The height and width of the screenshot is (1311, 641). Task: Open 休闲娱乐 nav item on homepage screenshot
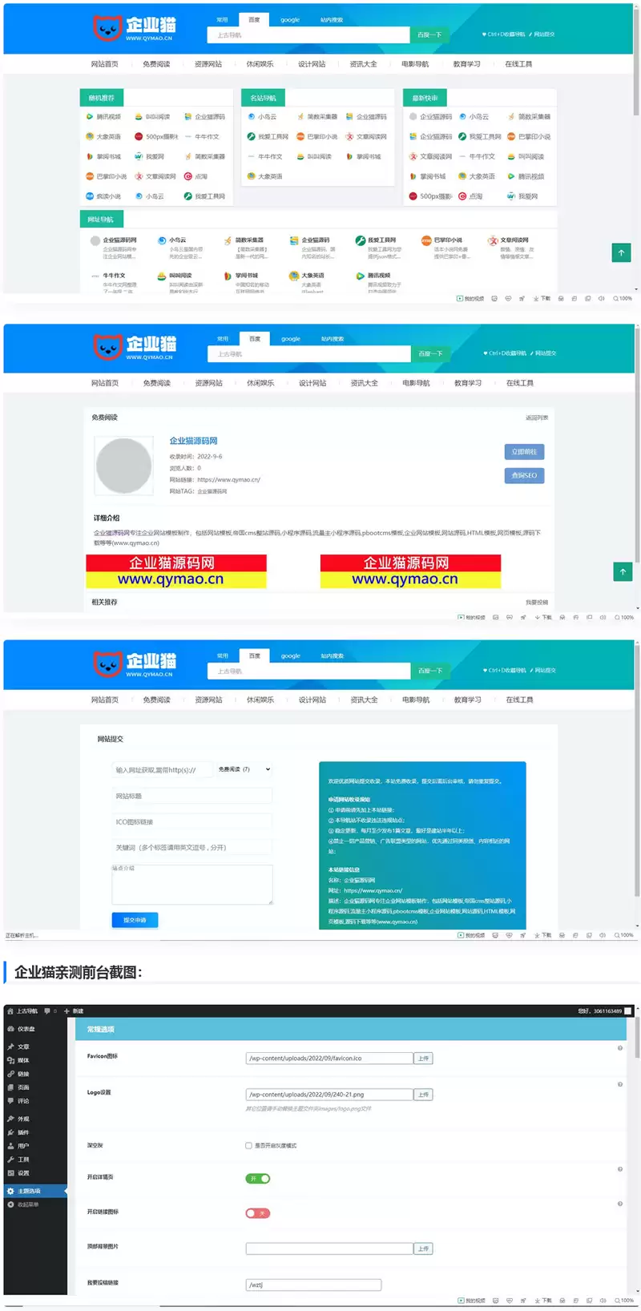coord(260,64)
